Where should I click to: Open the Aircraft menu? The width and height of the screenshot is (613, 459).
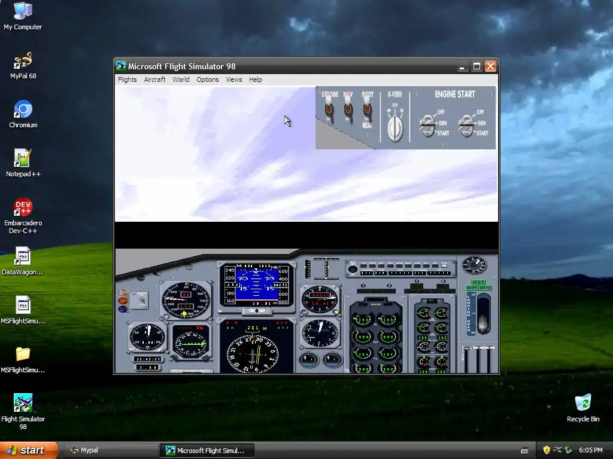click(x=155, y=79)
